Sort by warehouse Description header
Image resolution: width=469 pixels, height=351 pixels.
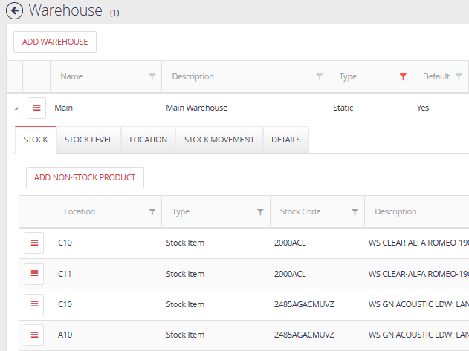coord(193,76)
